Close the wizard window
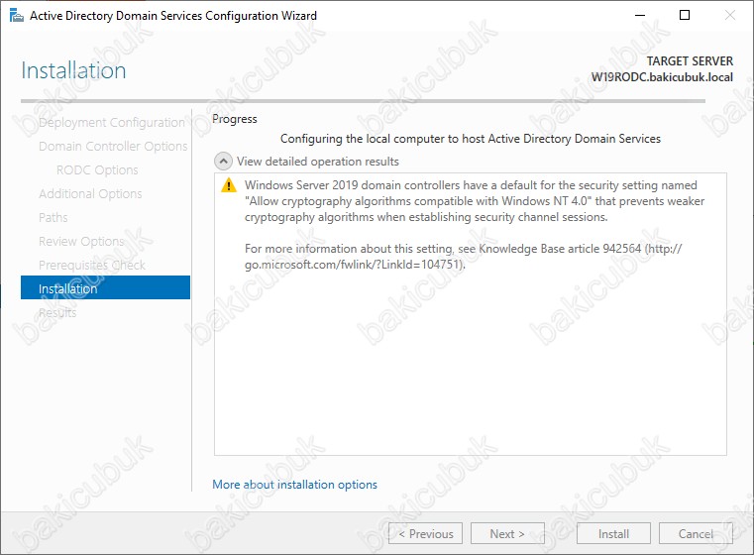The width and height of the screenshot is (754, 555). click(729, 16)
